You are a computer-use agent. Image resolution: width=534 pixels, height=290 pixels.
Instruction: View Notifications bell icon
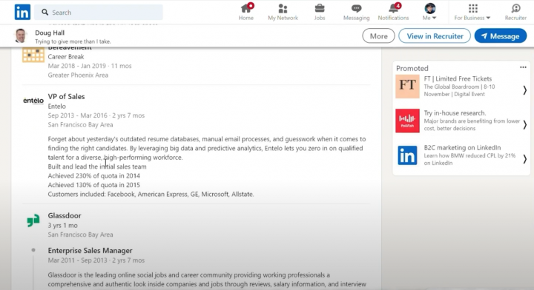[393, 8]
